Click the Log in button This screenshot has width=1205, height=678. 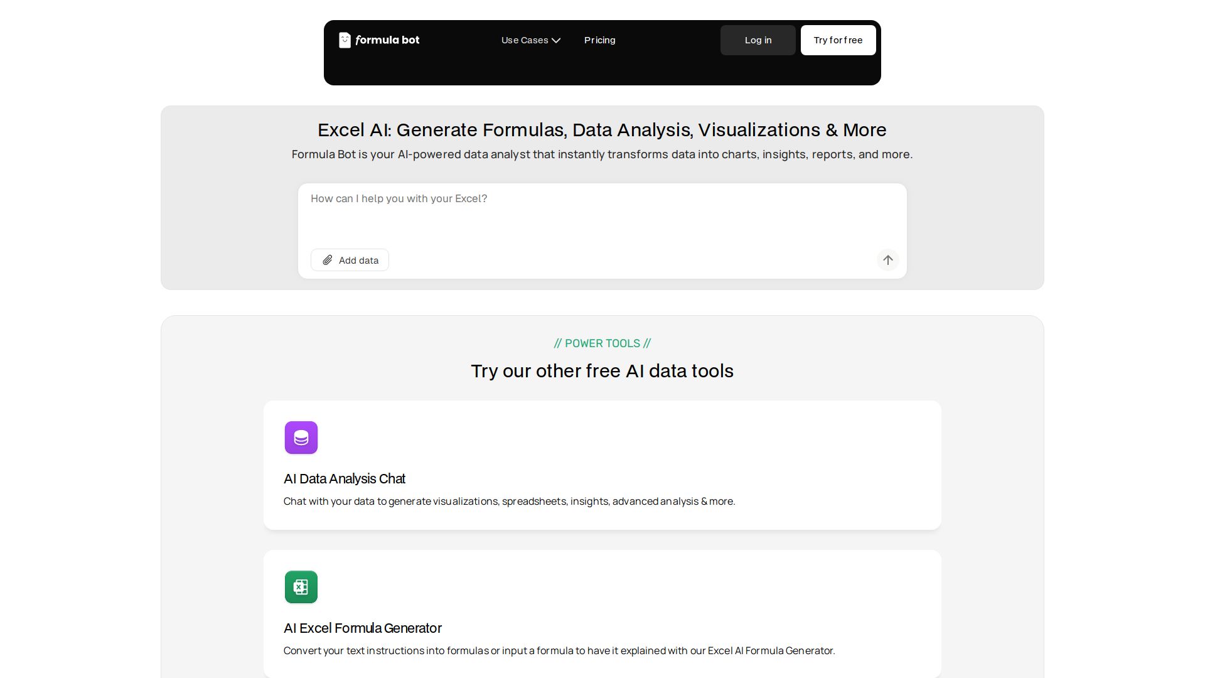pos(758,40)
